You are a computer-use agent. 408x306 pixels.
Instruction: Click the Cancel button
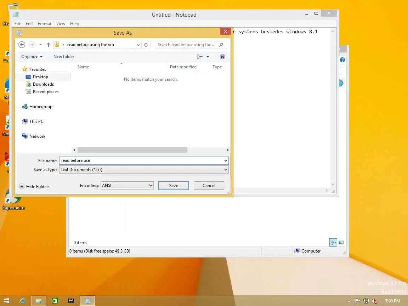(x=209, y=186)
